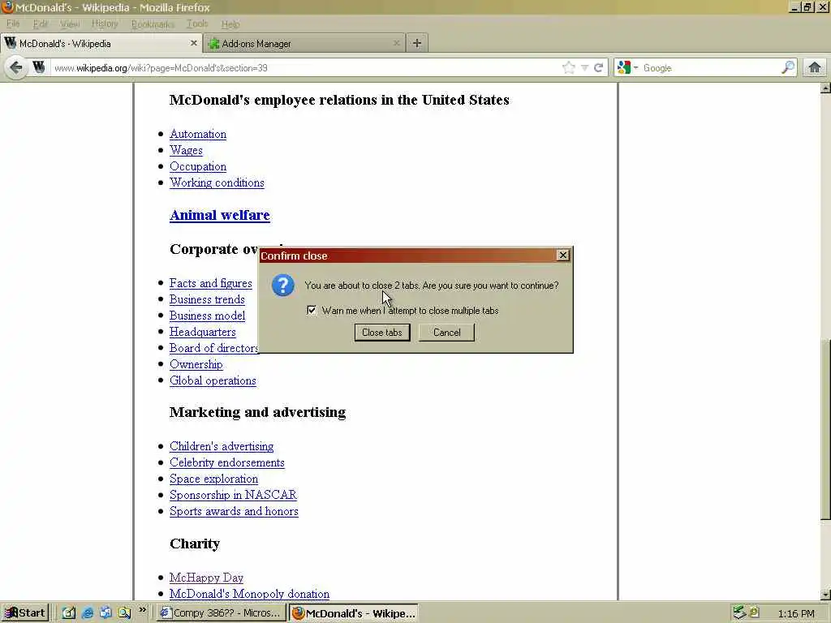The image size is (831, 623).
Task: Click in the address bar URL field
Action: click(x=305, y=68)
